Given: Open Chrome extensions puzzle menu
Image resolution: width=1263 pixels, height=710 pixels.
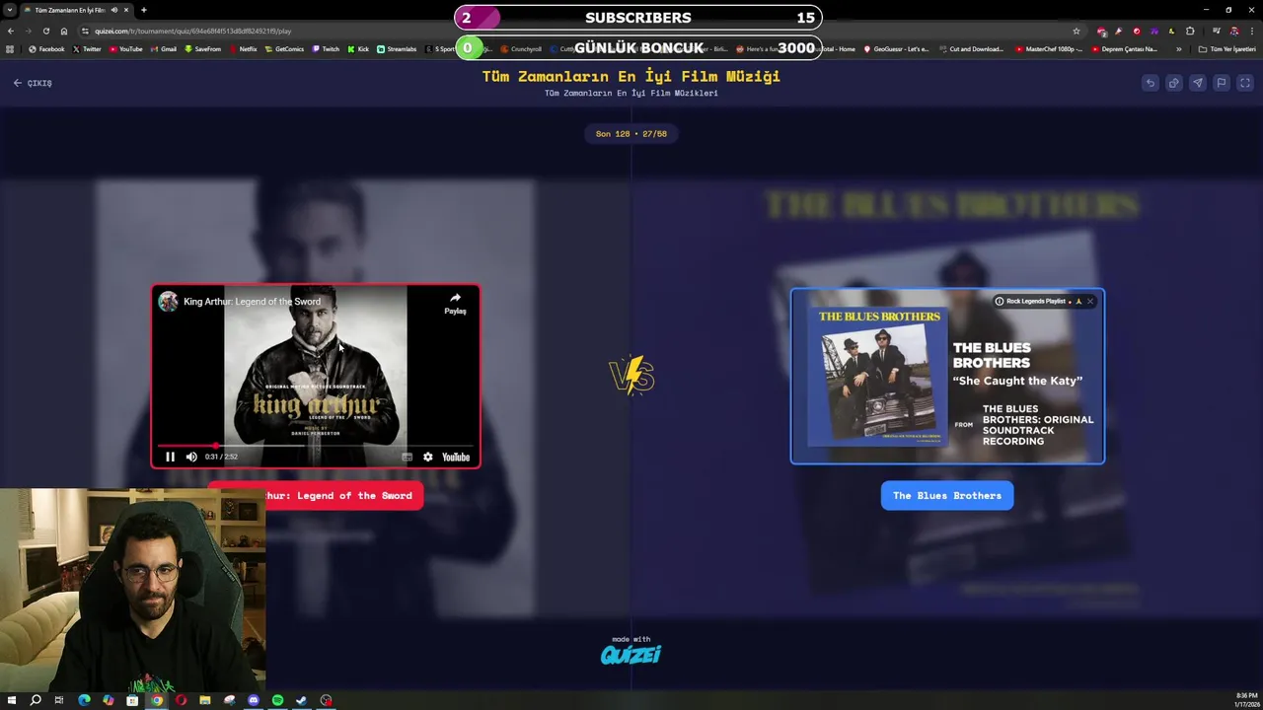Looking at the screenshot, I should tap(1190, 31).
